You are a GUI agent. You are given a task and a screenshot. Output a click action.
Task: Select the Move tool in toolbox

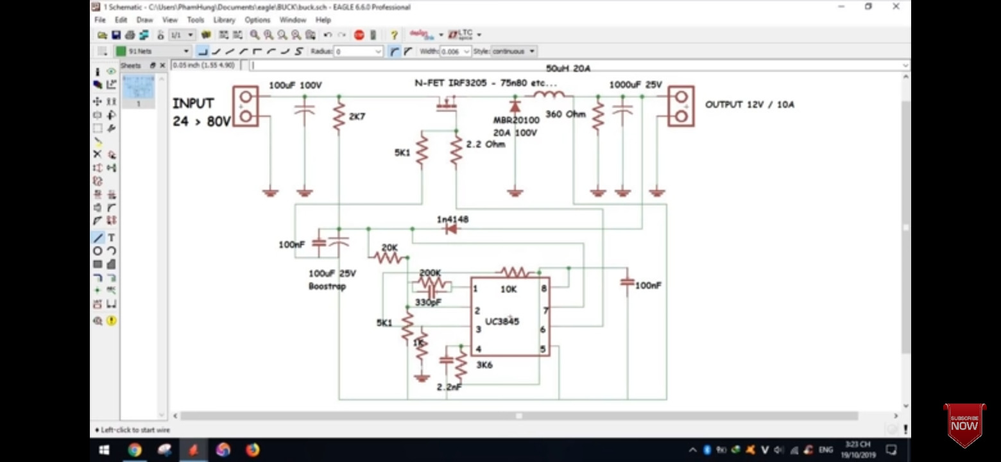click(x=98, y=101)
